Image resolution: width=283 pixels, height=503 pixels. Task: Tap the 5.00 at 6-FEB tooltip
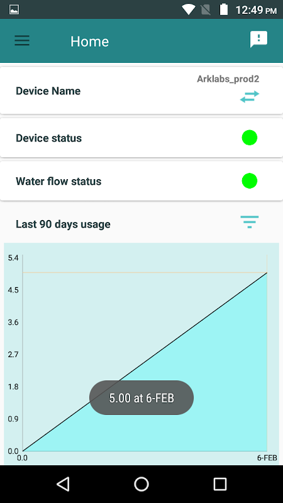point(141,398)
